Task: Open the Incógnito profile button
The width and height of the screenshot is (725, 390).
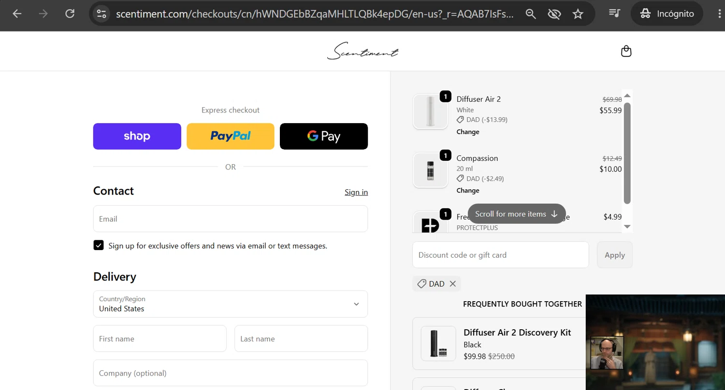Action: (667, 14)
